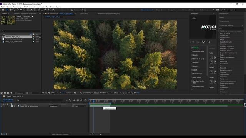Image resolution: width=246 pixels, height=138 pixels.
Task: Select the Type text tool
Action: (x=35, y=10)
